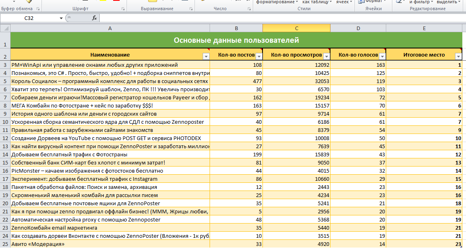The width and height of the screenshot is (466, 250).
Task: Open the Буфер обмена dialog launcher
Action: tap(38, 9)
